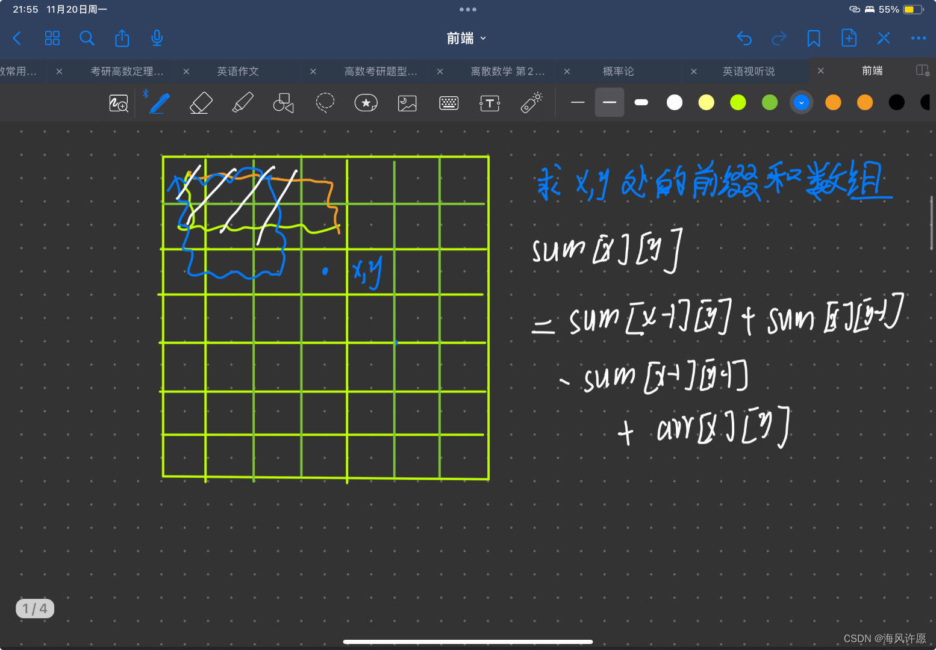
Task: Open the 前端 notebook title dropdown
Action: 466,39
